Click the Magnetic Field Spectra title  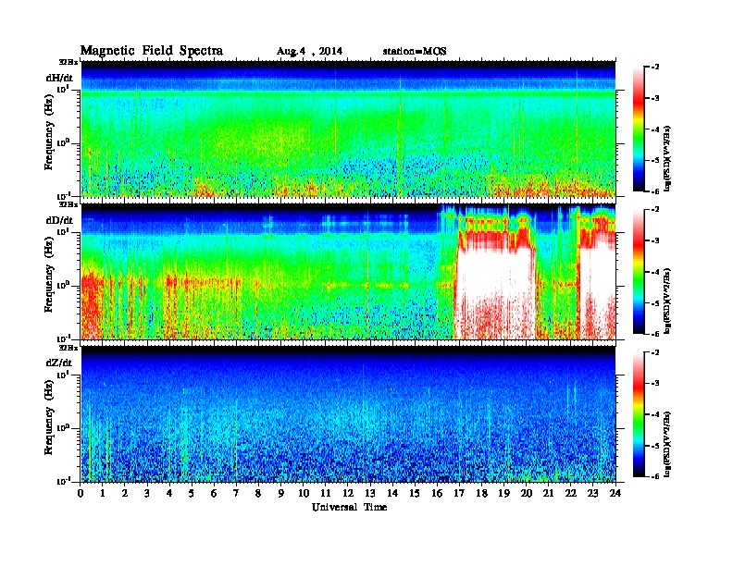152,51
